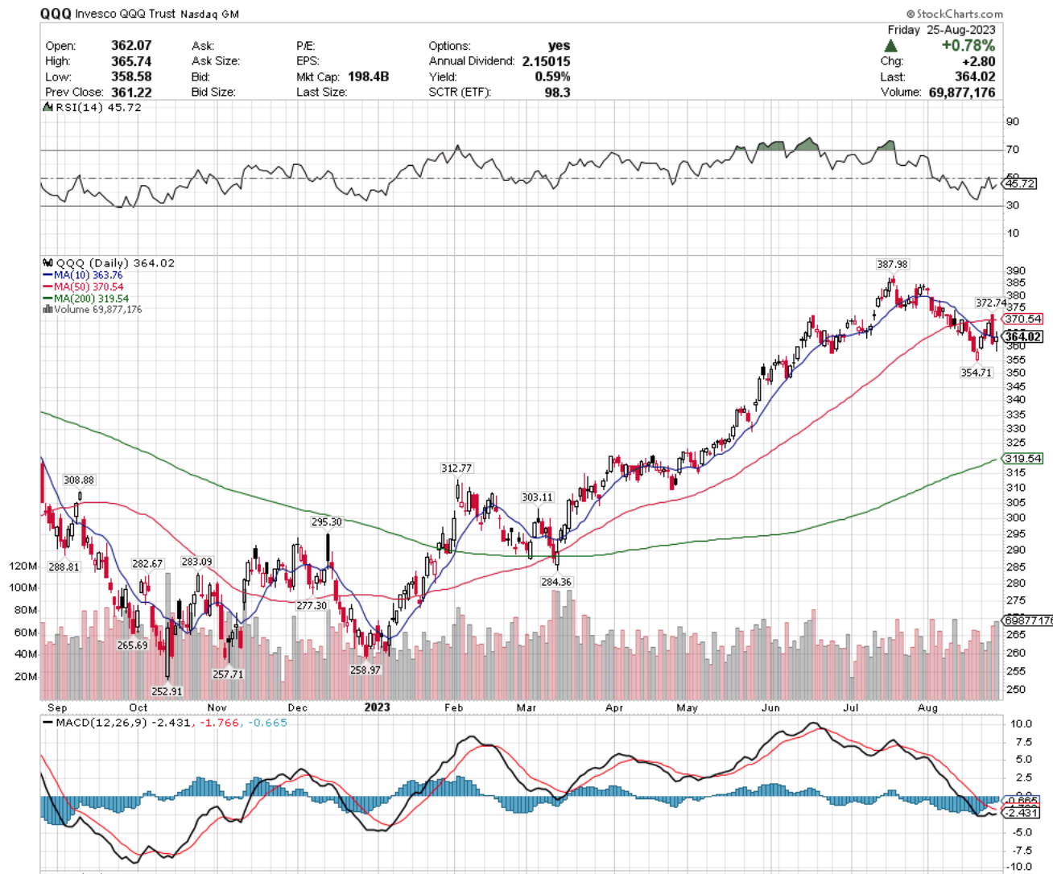Click the SCTR (ETF) value '98.3'

(x=557, y=93)
